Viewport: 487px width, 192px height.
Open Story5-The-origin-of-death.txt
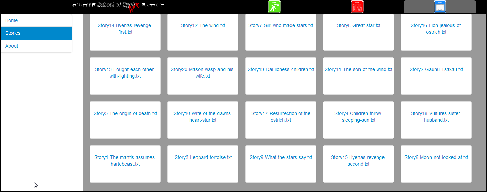[x=125, y=113]
